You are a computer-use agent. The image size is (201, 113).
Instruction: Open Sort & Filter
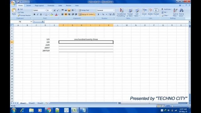pos(175,12)
